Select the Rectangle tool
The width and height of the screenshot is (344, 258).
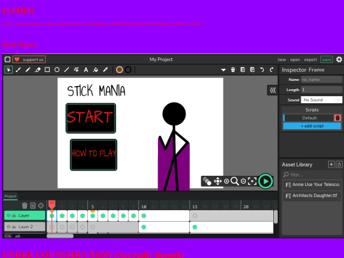47,70
